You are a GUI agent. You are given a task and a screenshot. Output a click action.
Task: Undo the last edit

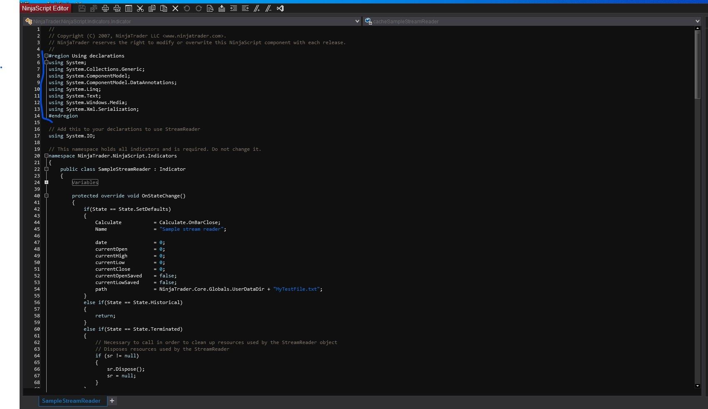[187, 8]
